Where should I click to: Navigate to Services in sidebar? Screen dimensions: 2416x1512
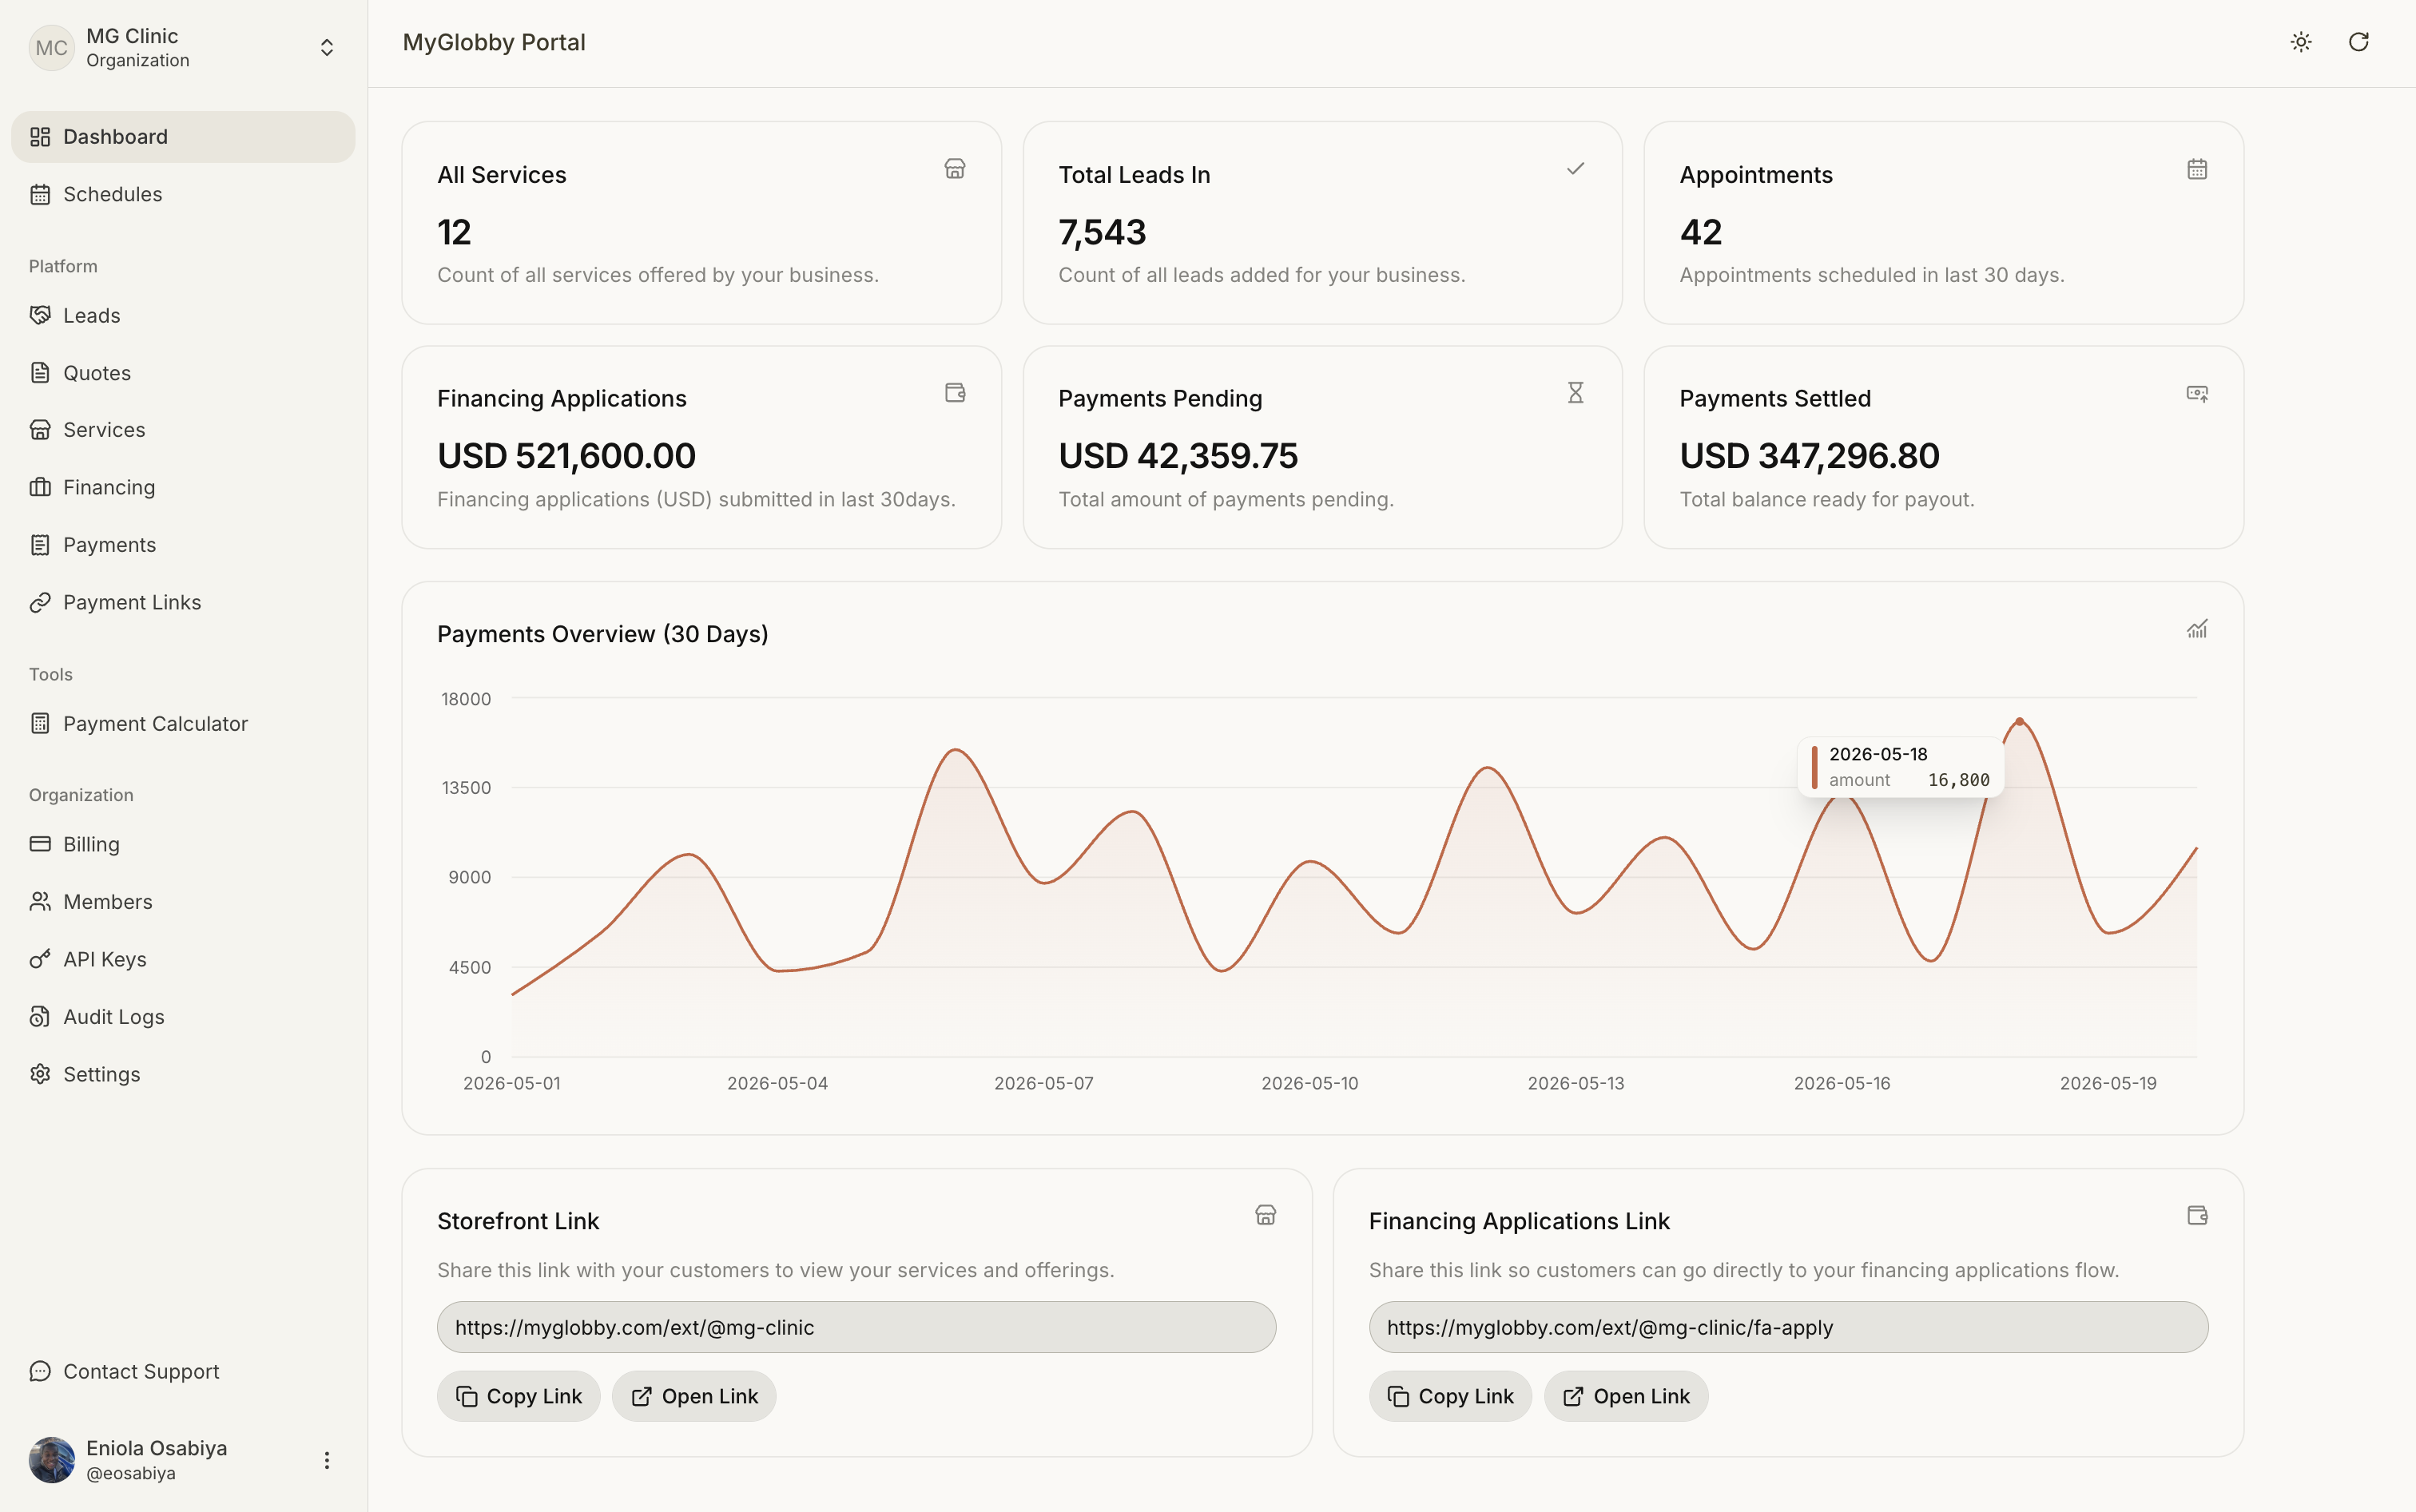click(x=183, y=430)
